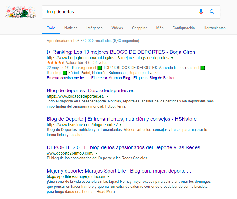Click the green URL blogs.sportlife.es/mujerynutricion/

76,177
